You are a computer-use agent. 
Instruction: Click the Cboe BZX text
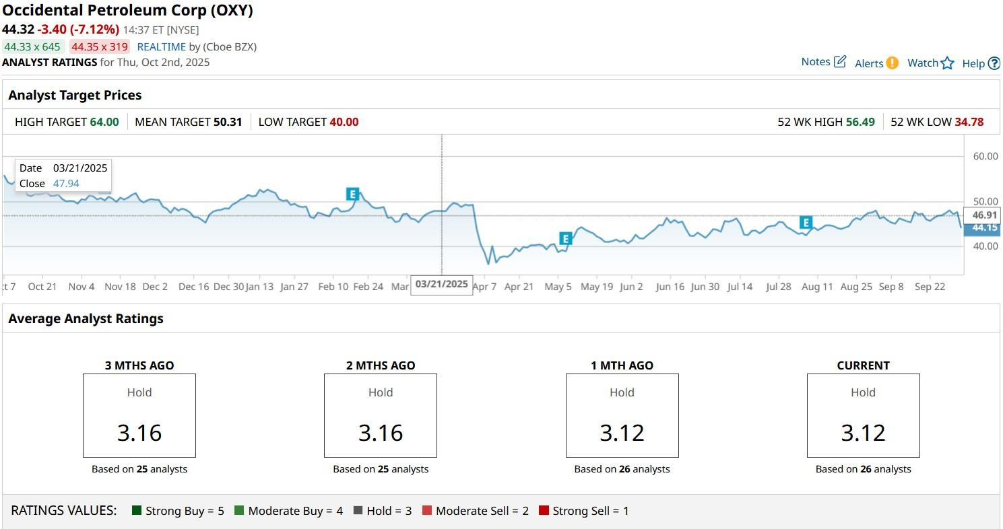pos(230,47)
